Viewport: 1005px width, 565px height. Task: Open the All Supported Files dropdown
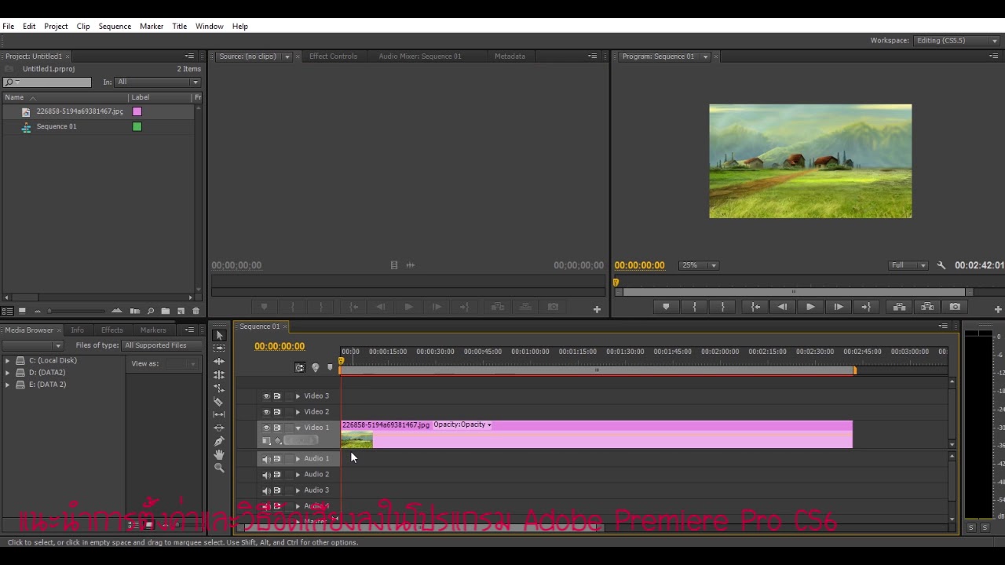point(161,345)
